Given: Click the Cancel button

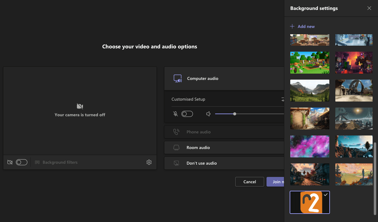Looking at the screenshot, I should 249,181.
